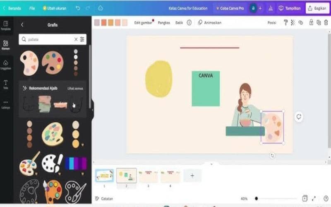Go back from the Grafis panel
The image size is (331, 207).
pos(22,25)
